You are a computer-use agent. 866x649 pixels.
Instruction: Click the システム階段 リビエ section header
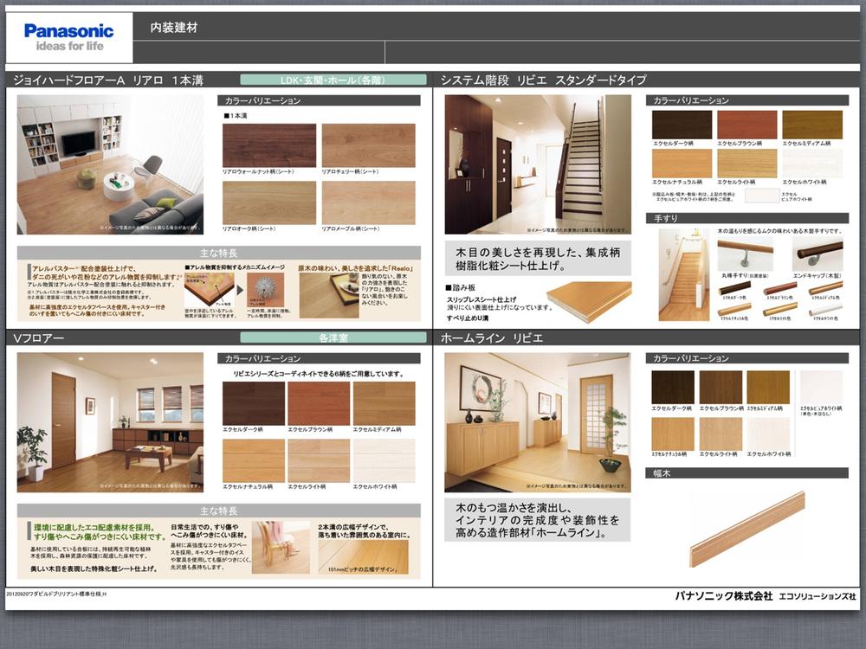tap(546, 77)
